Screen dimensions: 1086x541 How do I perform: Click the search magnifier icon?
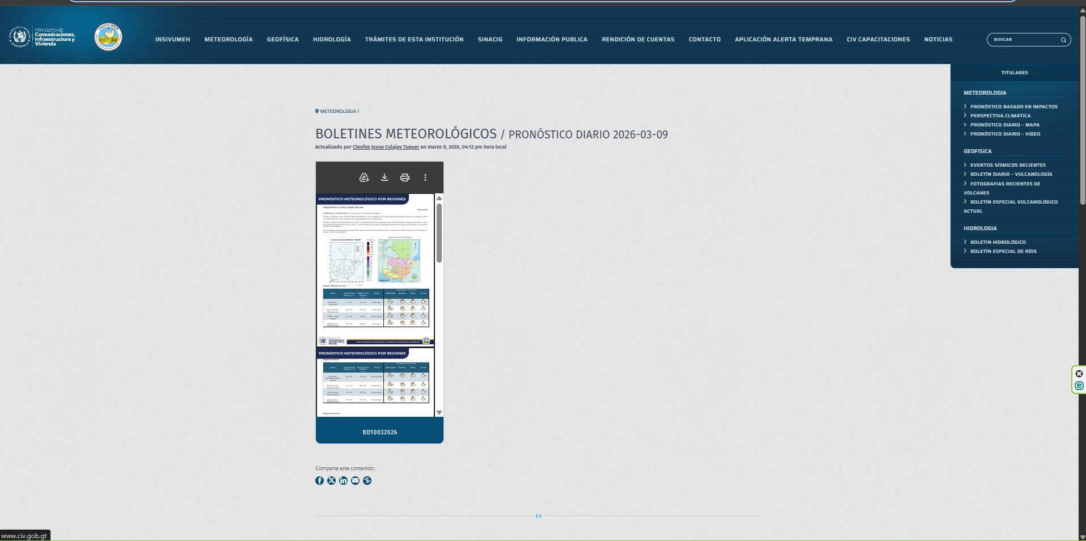(1063, 40)
